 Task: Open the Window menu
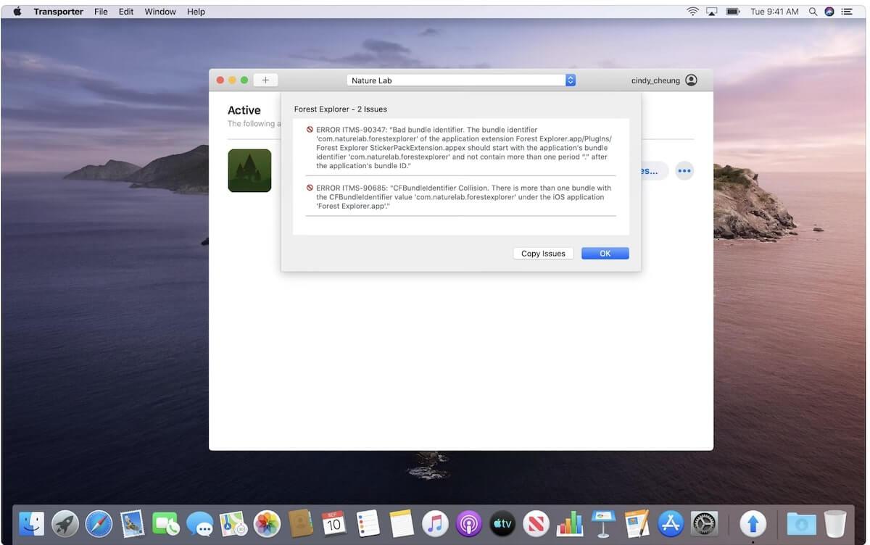[x=160, y=12]
